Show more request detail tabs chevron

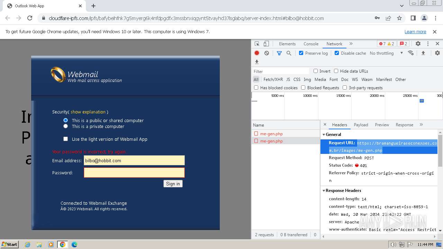tap(421, 124)
